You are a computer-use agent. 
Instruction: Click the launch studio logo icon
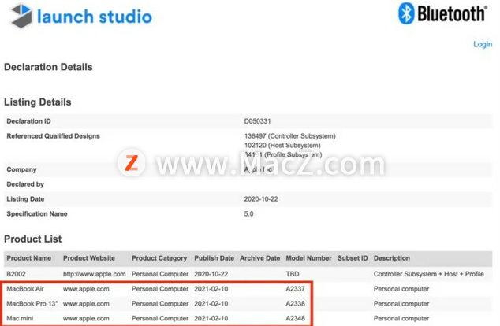pyautogui.click(x=21, y=15)
